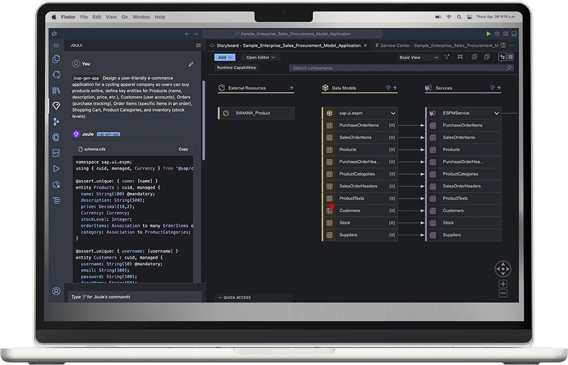Click the Run and Debug play icon in sidebar
This screenshot has width=568, height=365.
57,169
